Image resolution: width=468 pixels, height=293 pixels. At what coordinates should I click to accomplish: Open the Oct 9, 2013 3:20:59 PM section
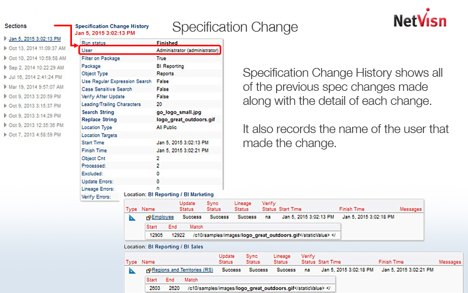pyautogui.click(x=35, y=96)
